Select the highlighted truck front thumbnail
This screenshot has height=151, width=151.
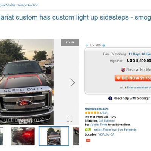click(54, 136)
